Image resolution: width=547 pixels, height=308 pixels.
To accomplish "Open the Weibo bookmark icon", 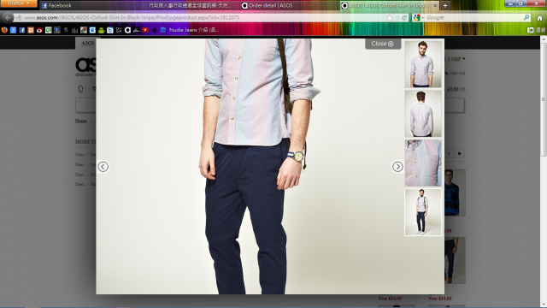I will (x=39, y=30).
